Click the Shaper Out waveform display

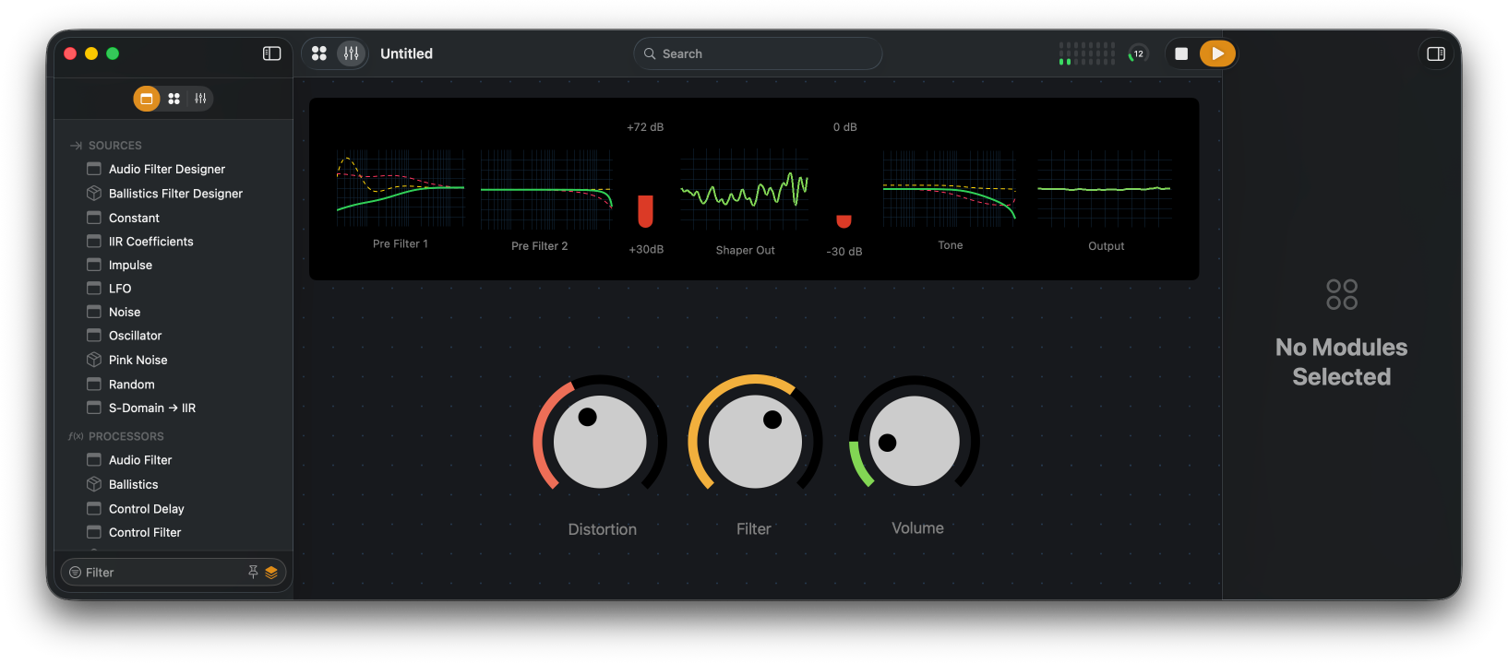tap(745, 190)
